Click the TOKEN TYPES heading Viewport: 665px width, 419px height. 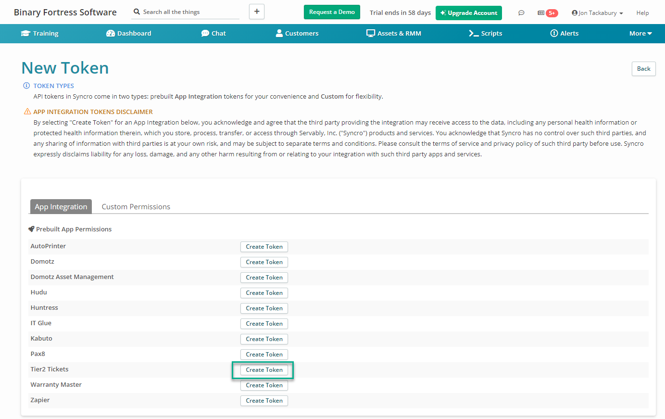(x=53, y=86)
